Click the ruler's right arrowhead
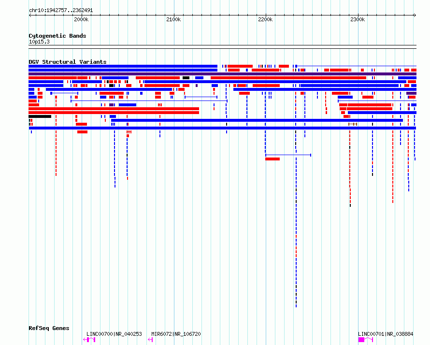 [x=415, y=15]
